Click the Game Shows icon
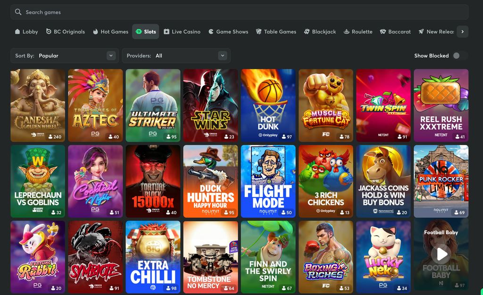This screenshot has height=295, width=483. point(211,32)
